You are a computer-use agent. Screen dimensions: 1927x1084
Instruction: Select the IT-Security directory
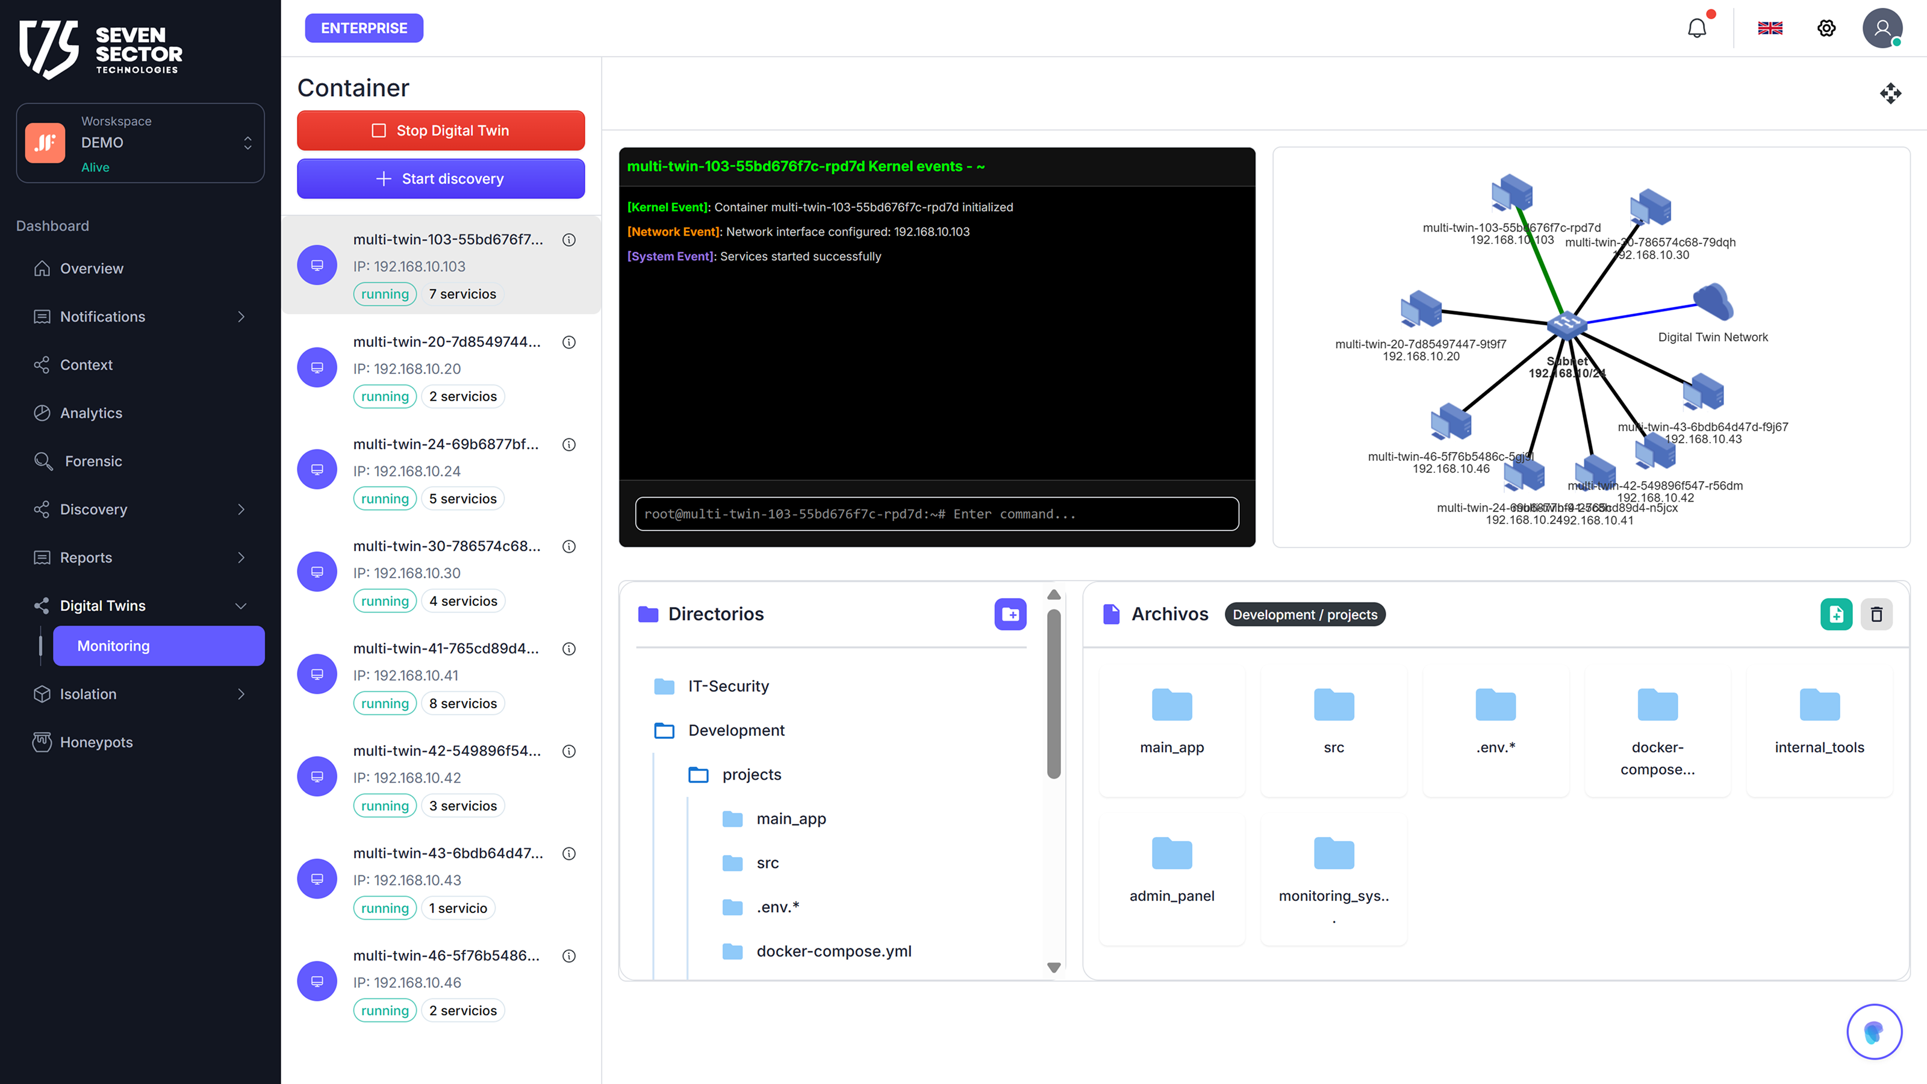point(728,686)
